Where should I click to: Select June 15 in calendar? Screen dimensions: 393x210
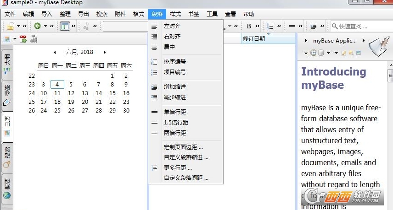112,93
